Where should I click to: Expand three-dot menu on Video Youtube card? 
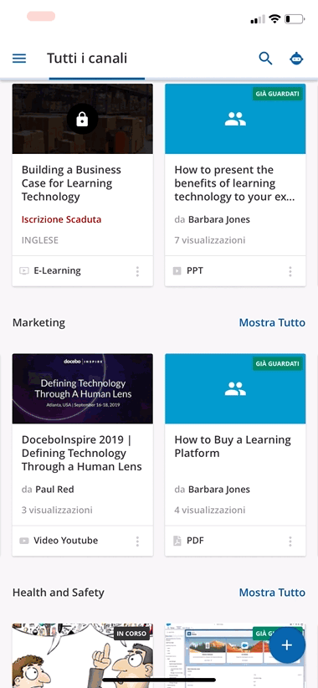point(137,541)
